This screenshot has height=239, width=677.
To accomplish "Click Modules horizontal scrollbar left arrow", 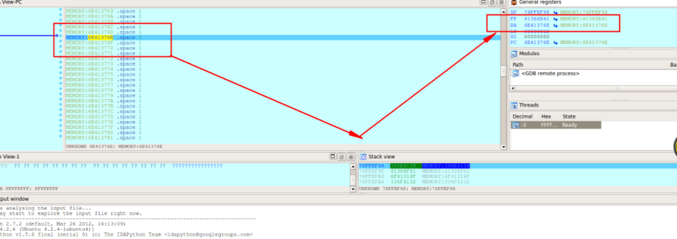I will (x=513, y=88).
